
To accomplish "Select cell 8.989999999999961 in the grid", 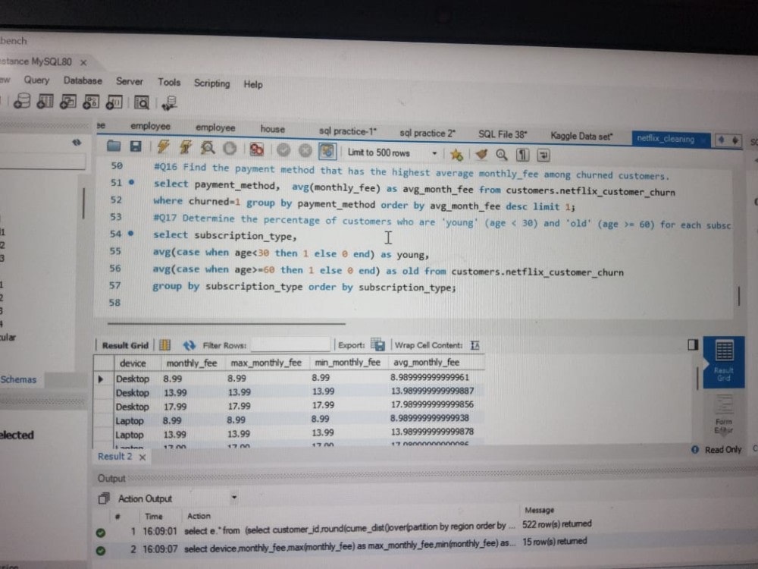I will 430,377.
